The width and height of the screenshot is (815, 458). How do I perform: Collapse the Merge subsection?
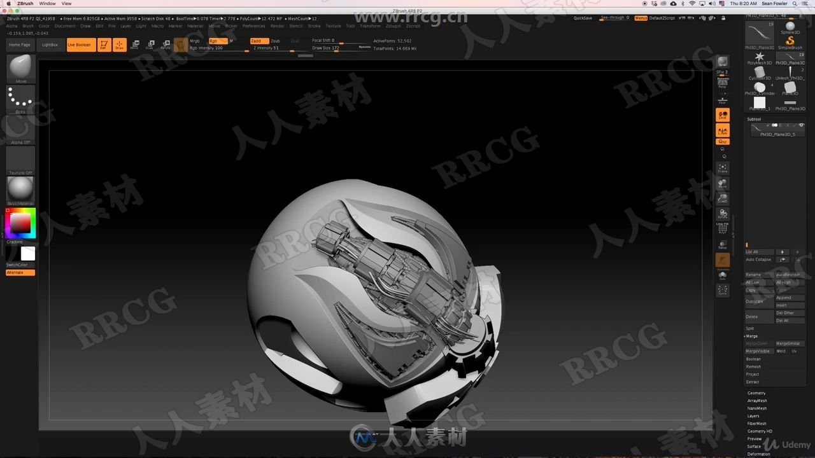pyautogui.click(x=751, y=336)
